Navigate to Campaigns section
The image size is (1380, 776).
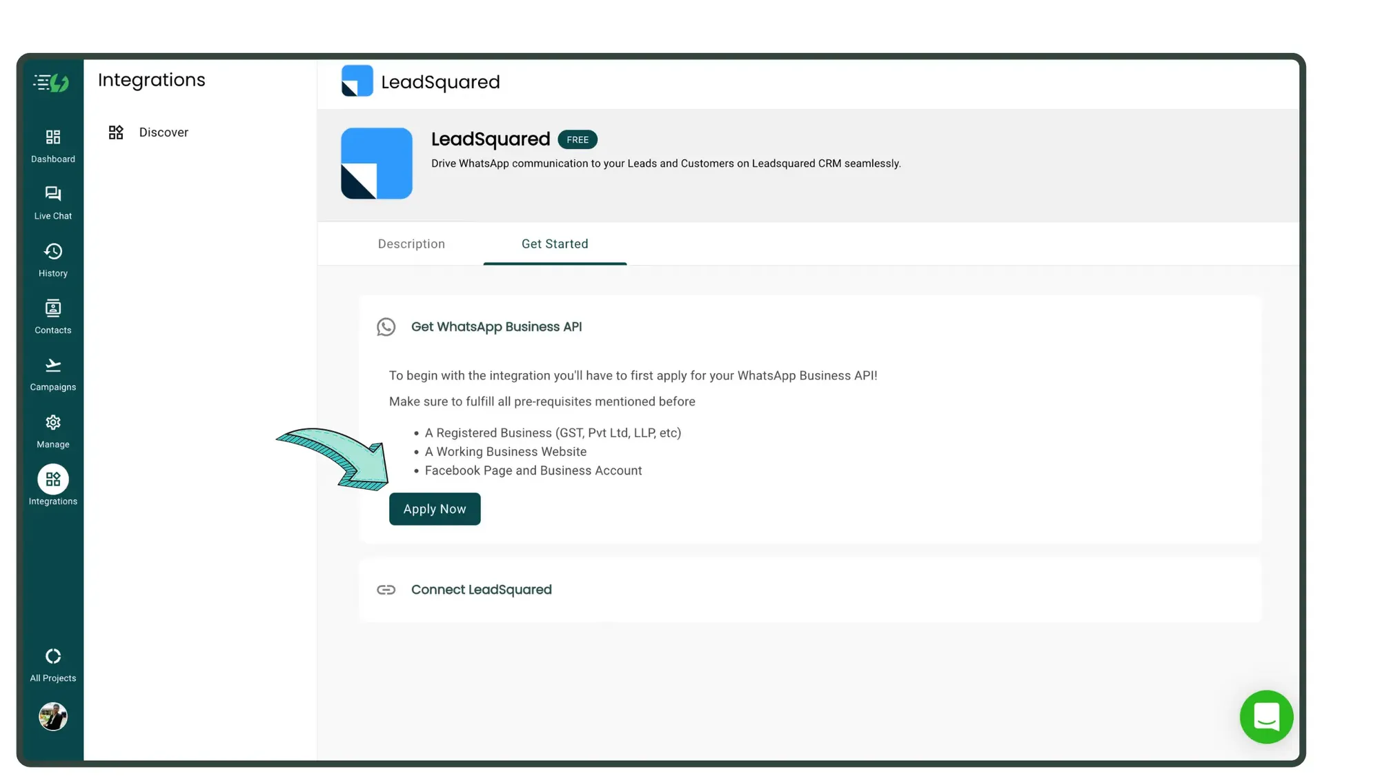(52, 375)
